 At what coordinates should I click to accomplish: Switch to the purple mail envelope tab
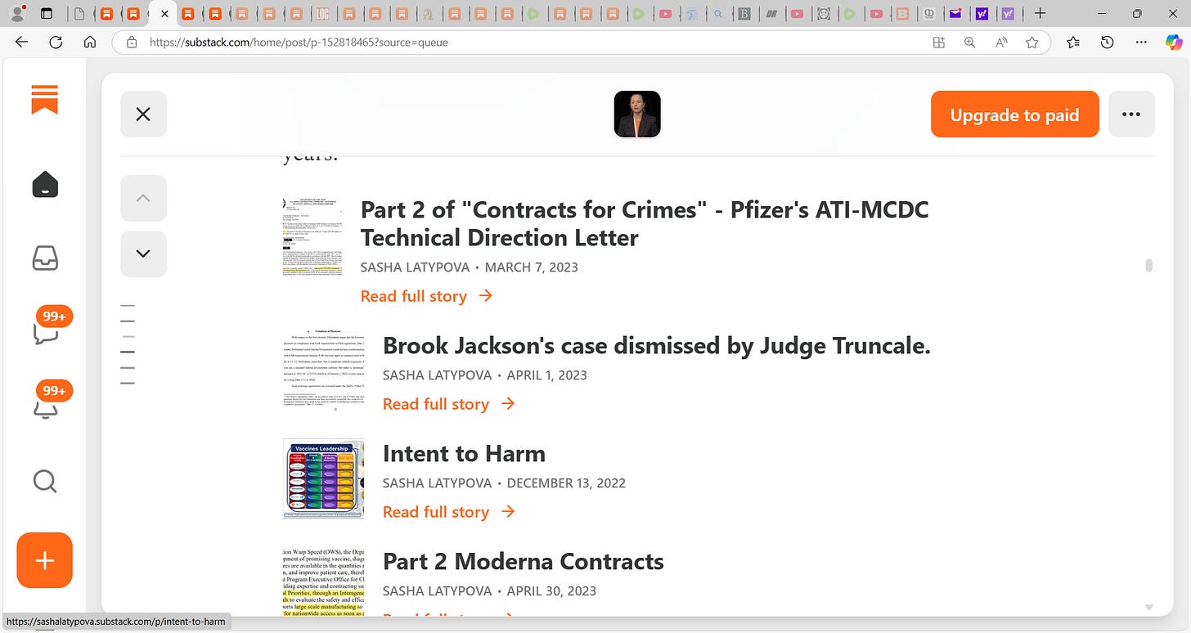[955, 14]
